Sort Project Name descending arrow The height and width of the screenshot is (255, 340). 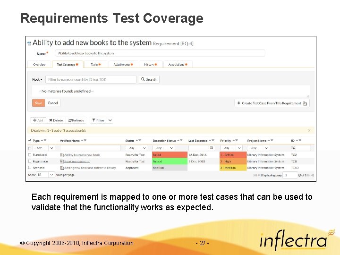[272, 140]
